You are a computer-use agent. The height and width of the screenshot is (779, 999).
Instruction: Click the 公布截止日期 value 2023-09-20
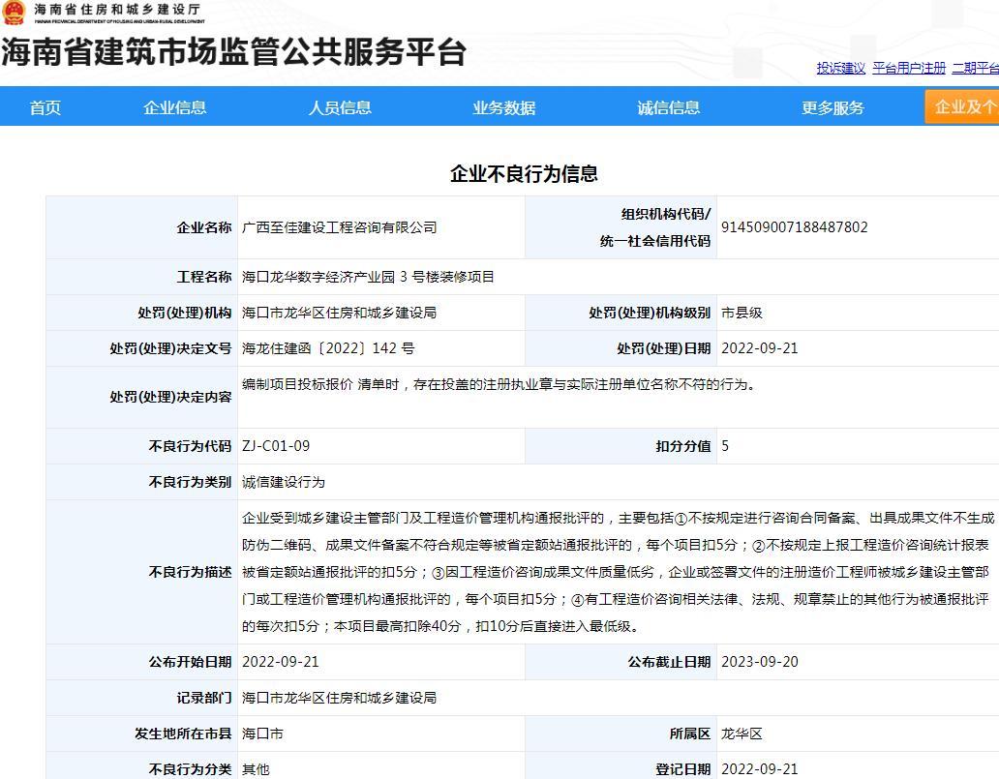click(x=760, y=662)
